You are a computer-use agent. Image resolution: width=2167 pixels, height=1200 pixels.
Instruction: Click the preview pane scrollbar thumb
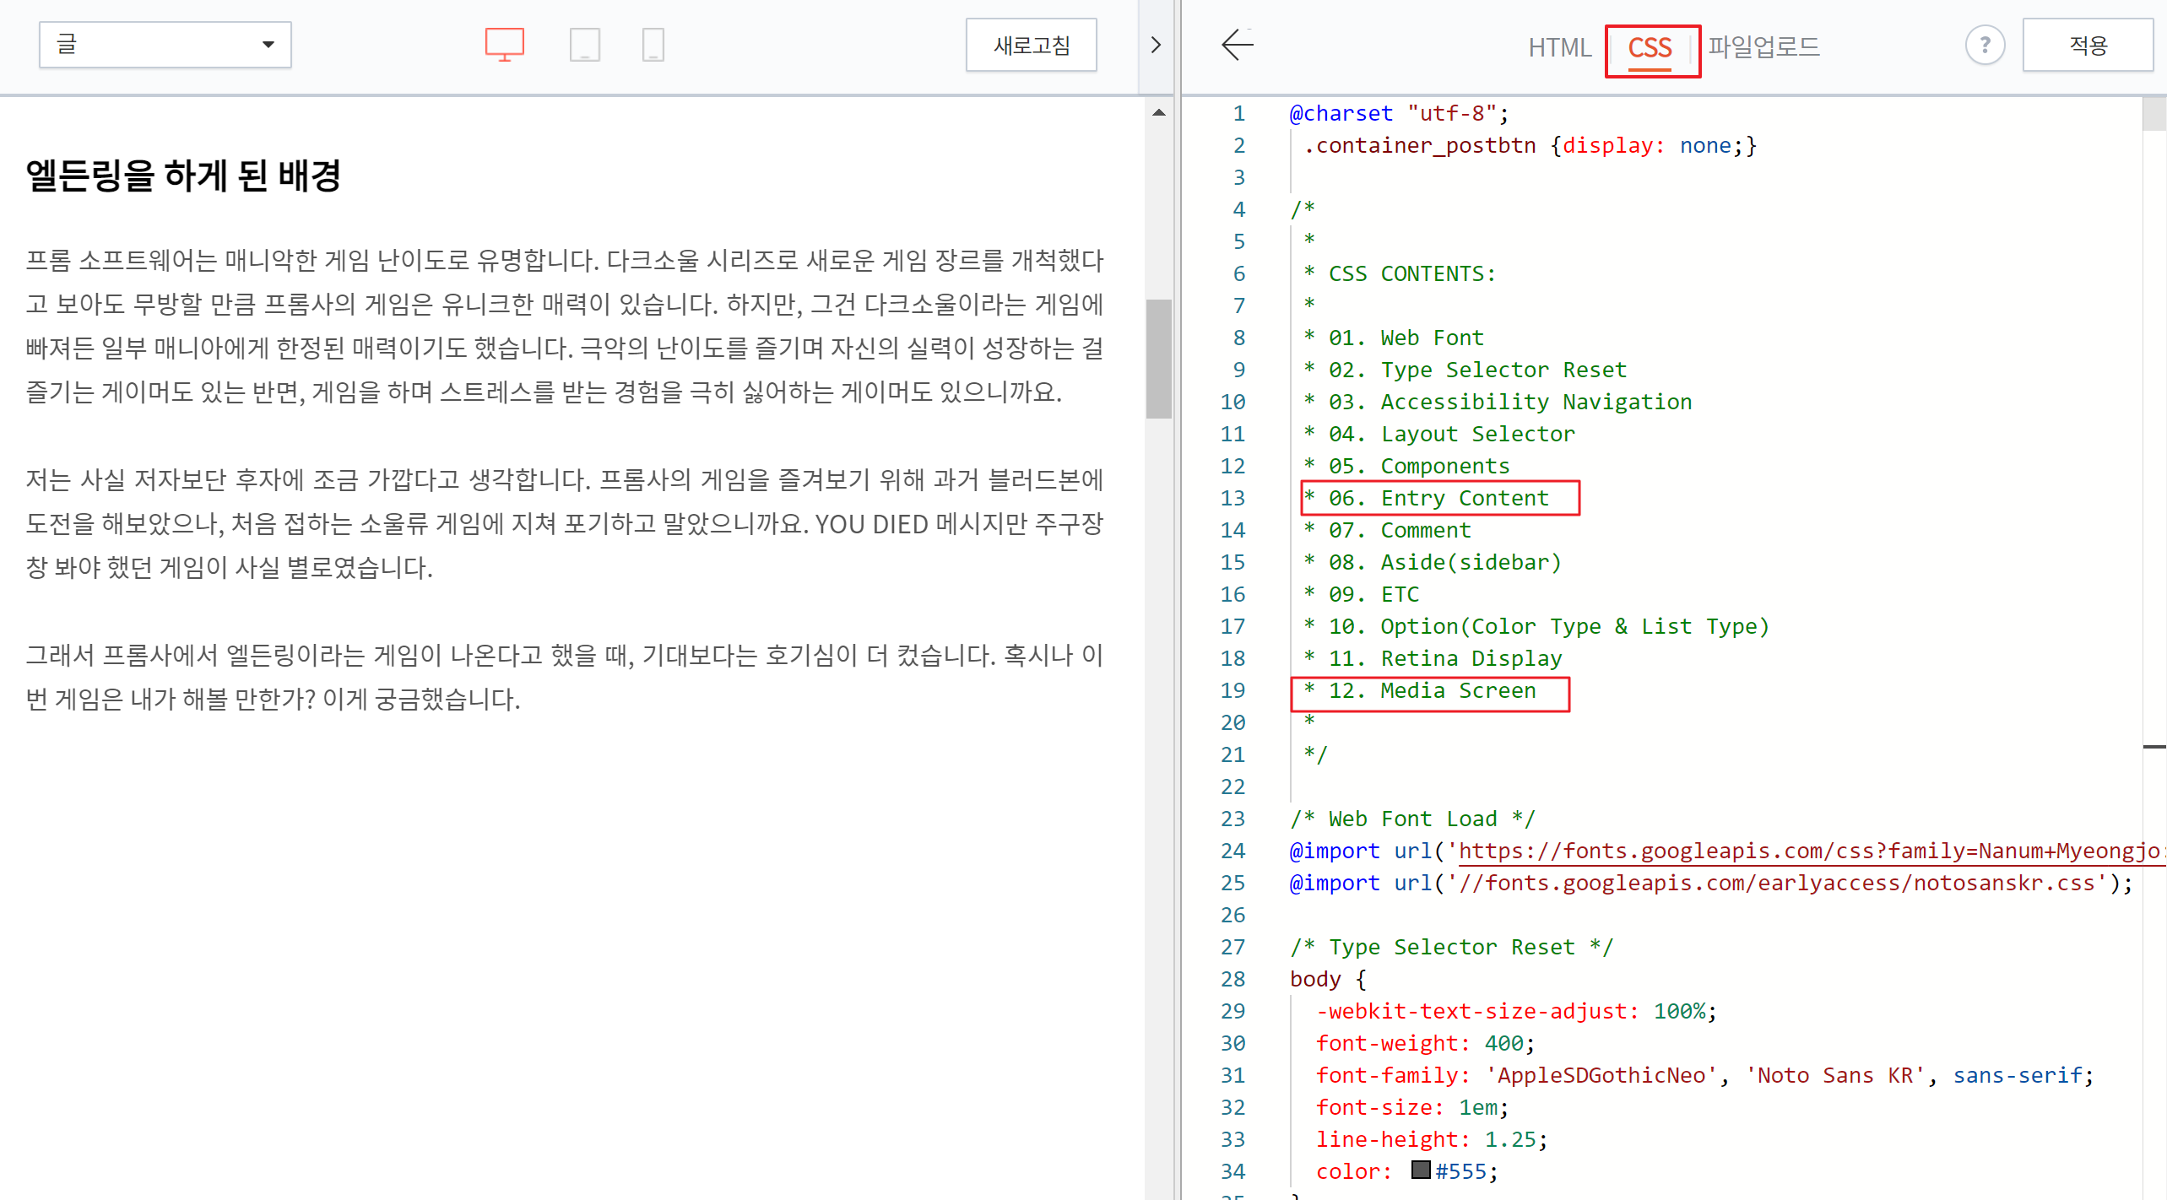pos(1158,359)
